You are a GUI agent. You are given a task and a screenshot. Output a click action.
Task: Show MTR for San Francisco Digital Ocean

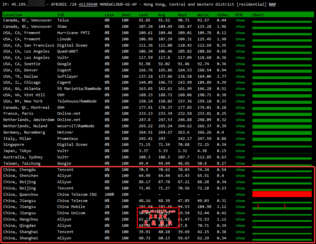pyautogui.click(x=240, y=45)
